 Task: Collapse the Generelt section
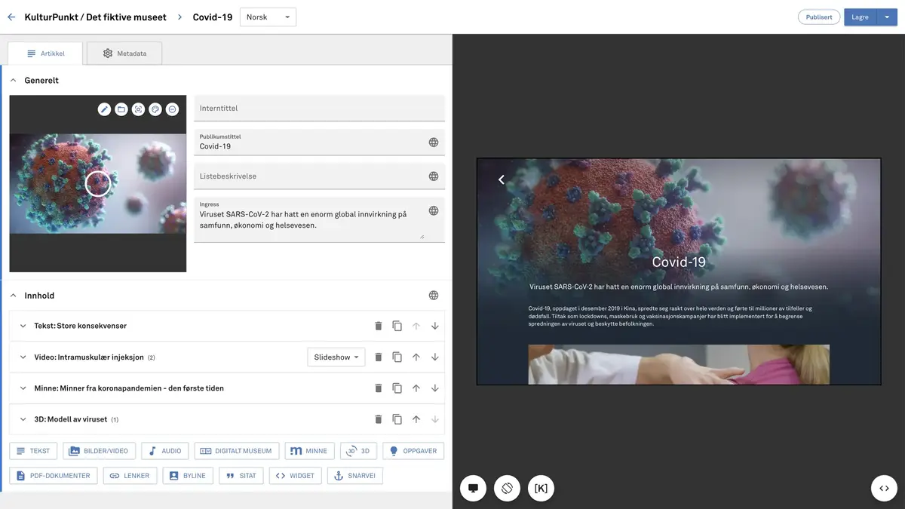tap(14, 80)
